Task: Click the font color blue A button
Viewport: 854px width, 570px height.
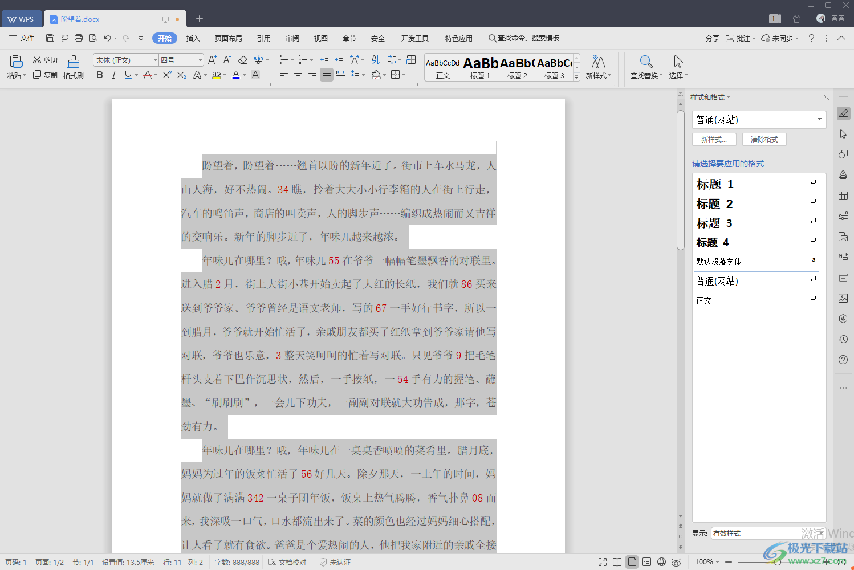Action: click(236, 75)
